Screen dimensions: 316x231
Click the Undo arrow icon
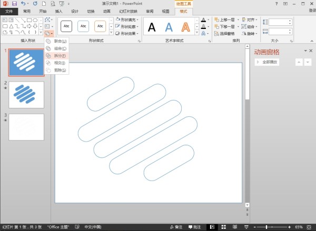coord(23,4)
